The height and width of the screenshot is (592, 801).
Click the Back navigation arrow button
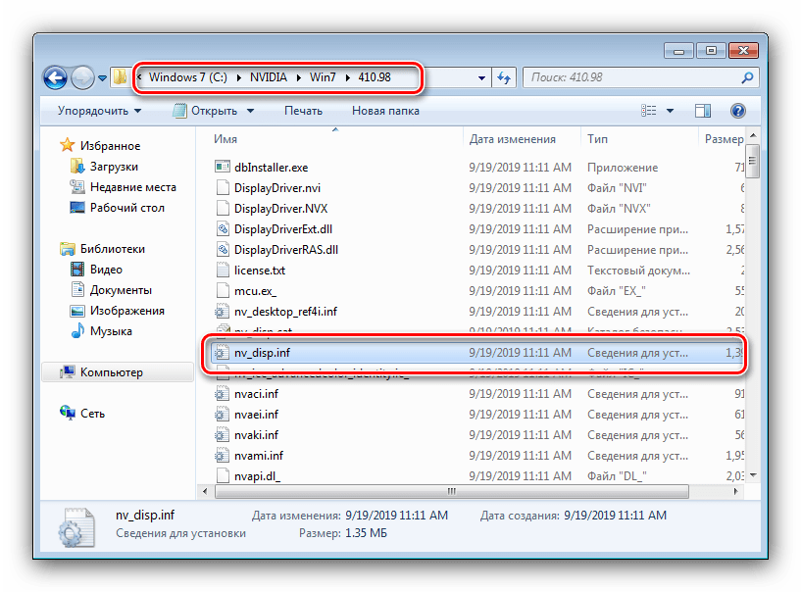click(56, 77)
